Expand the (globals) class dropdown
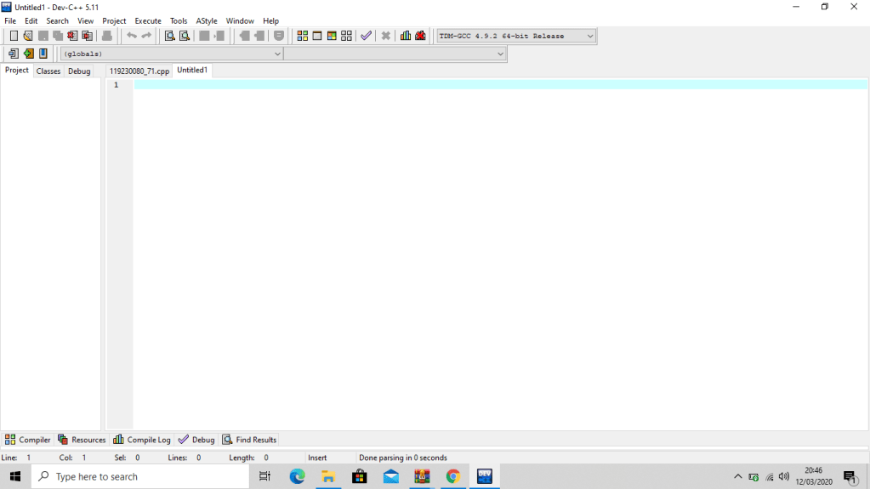 click(171, 54)
